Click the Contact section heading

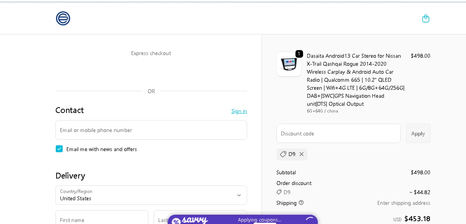70,110
